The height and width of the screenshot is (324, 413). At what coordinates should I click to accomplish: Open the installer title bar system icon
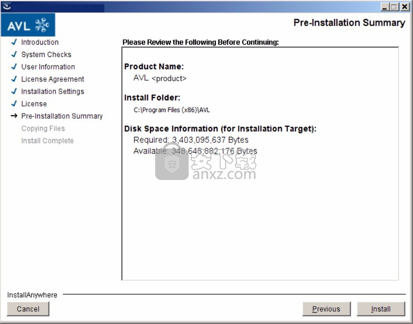7,6
